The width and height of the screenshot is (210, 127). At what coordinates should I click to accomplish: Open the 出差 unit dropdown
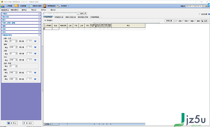pos(14,53)
